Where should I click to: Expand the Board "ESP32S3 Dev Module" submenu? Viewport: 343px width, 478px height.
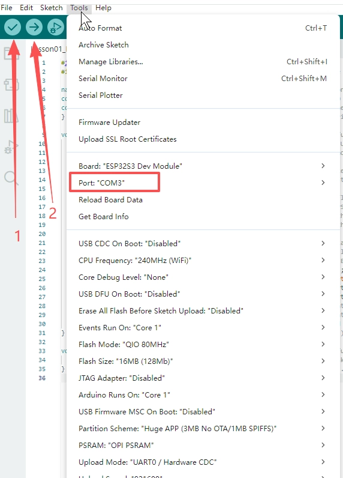click(x=203, y=166)
